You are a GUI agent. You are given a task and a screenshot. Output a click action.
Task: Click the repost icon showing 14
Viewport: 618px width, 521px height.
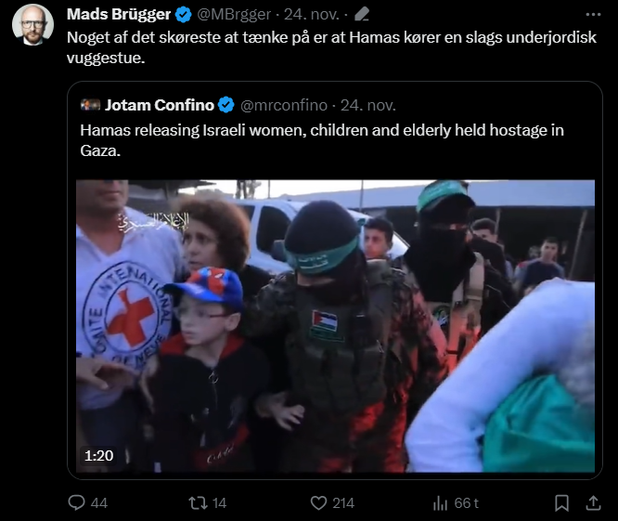(198, 502)
